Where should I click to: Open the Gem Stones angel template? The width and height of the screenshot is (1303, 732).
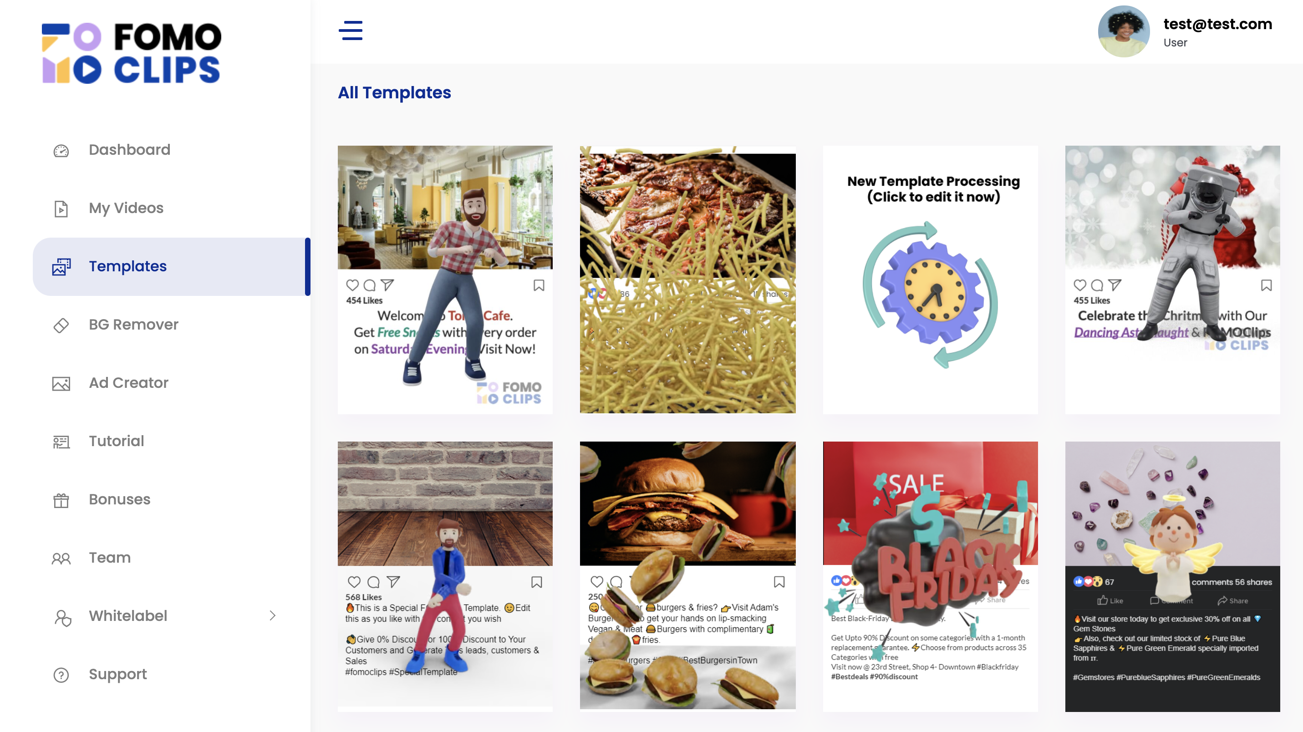click(x=1172, y=576)
